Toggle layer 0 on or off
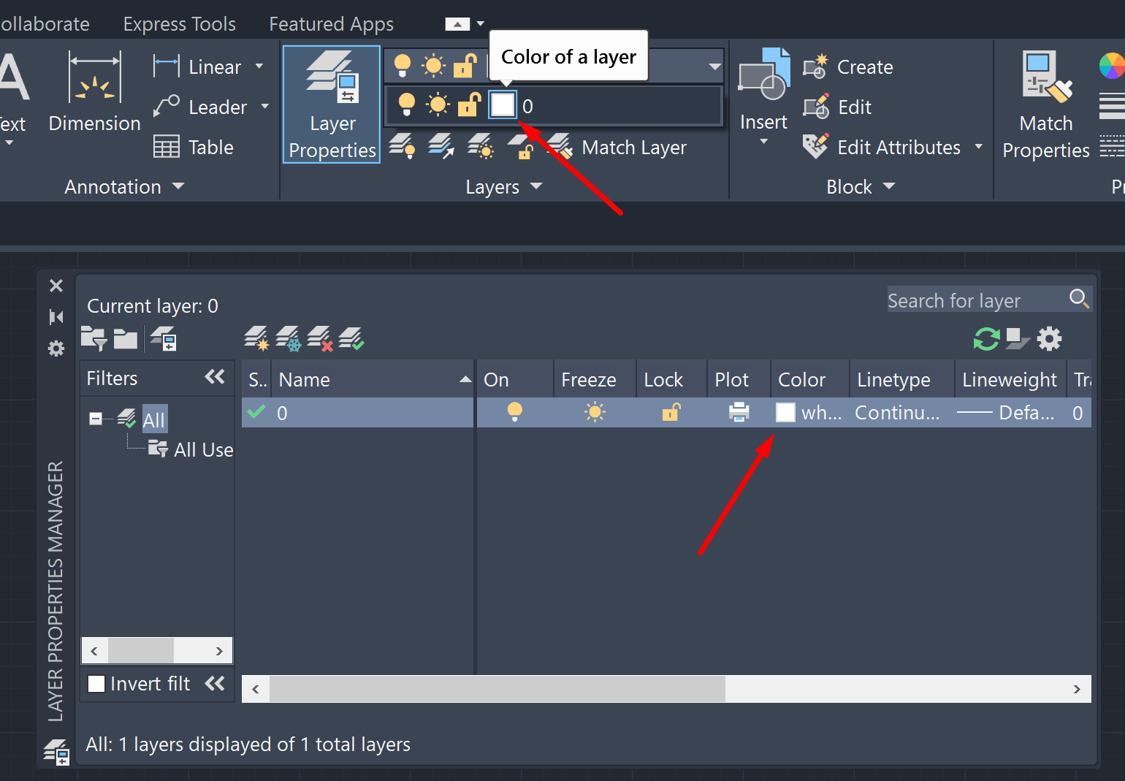Image resolution: width=1125 pixels, height=781 pixels. point(515,412)
